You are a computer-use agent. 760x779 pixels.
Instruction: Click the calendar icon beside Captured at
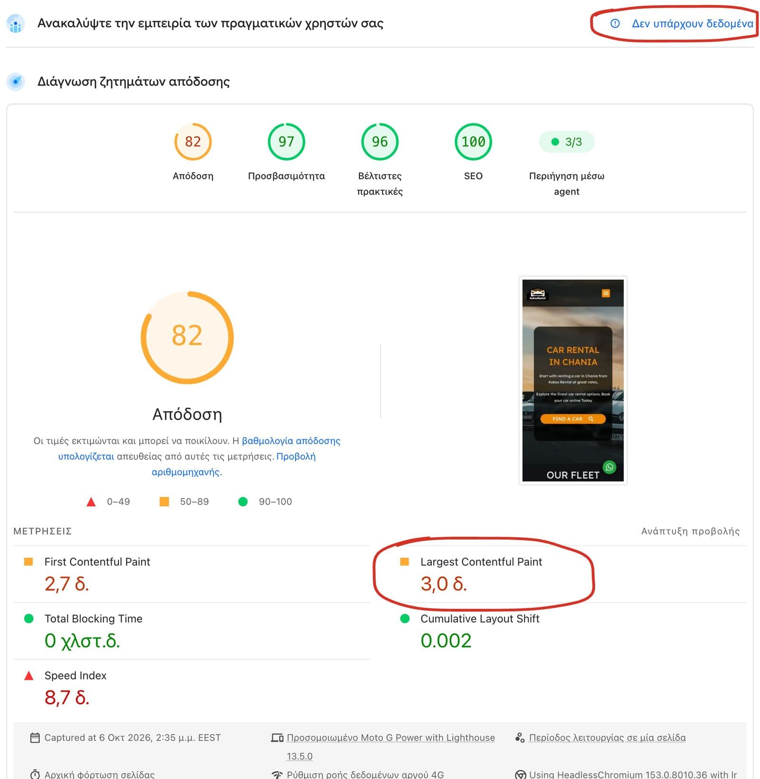[x=35, y=738]
